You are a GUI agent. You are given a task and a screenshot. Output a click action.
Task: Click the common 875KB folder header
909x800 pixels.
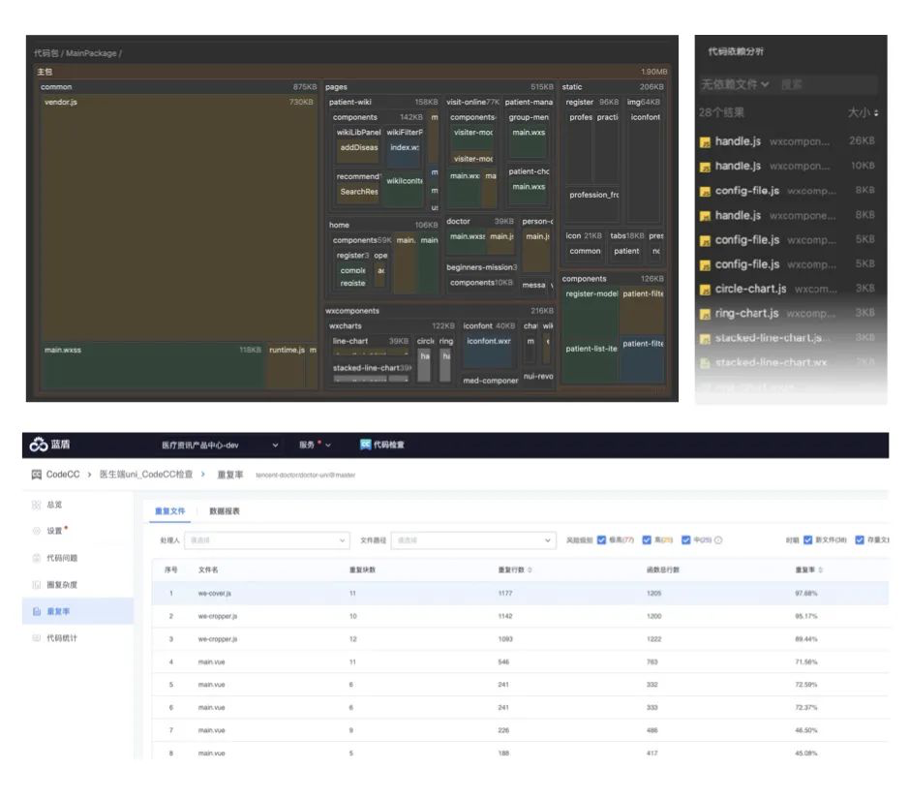tap(178, 87)
